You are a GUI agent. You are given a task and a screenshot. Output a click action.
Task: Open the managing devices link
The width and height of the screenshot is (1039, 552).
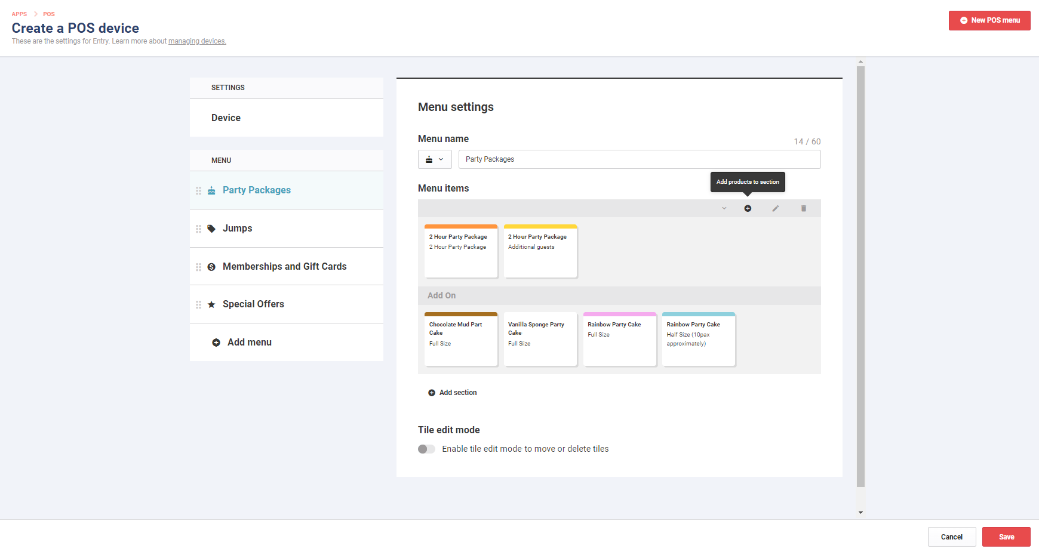tap(197, 41)
